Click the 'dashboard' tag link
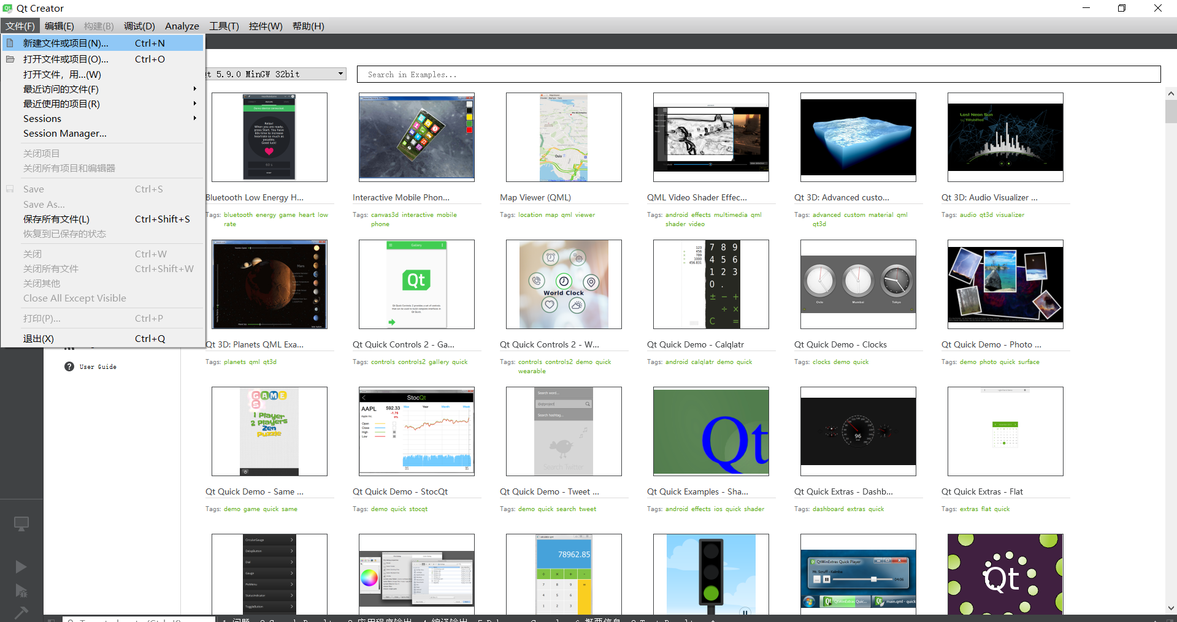1177x622 pixels. [828, 509]
